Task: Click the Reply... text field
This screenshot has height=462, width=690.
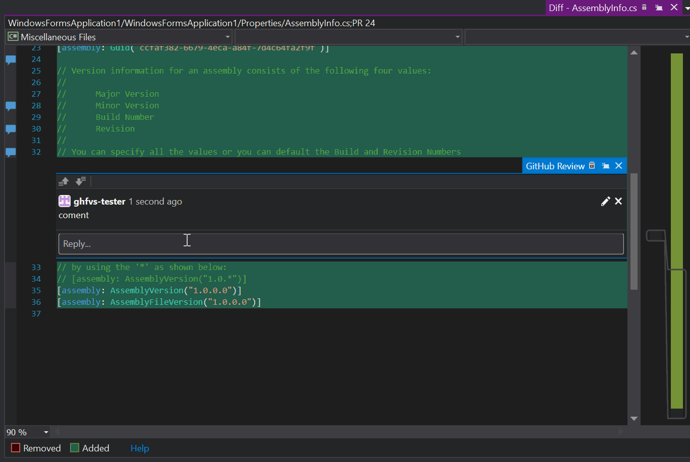Action: pyautogui.click(x=341, y=244)
